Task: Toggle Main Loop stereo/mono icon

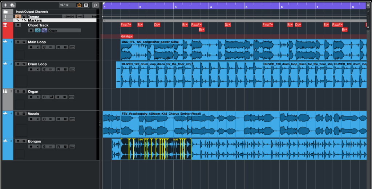Action: click(50, 48)
